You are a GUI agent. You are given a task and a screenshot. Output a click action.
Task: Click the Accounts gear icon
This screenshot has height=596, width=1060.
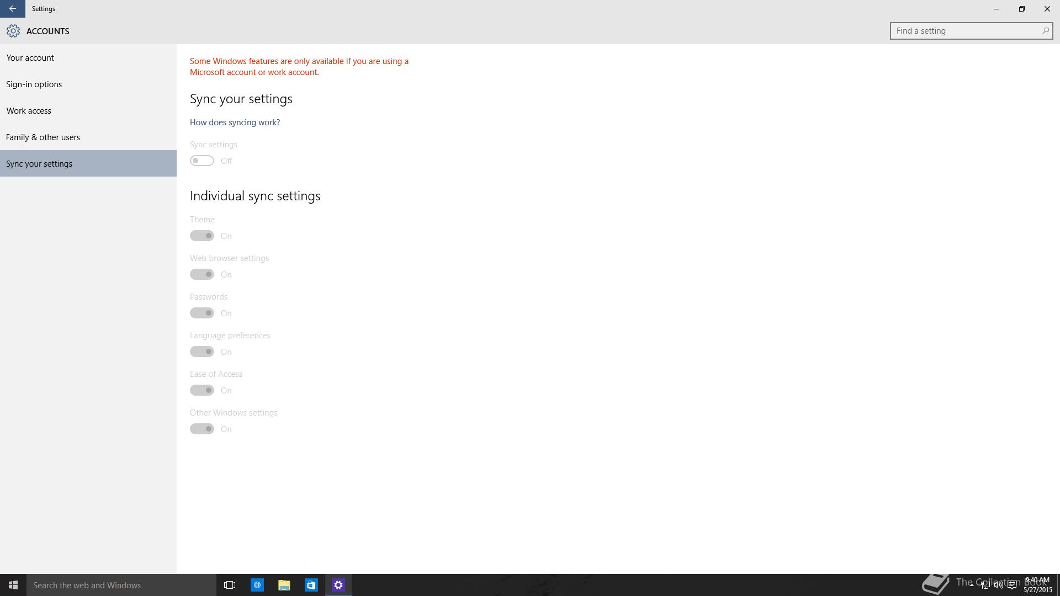13,31
